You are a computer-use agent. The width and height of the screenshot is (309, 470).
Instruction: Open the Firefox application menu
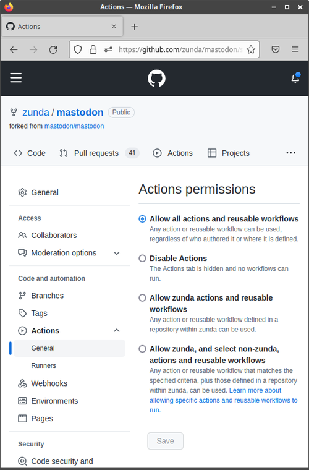tap(295, 49)
